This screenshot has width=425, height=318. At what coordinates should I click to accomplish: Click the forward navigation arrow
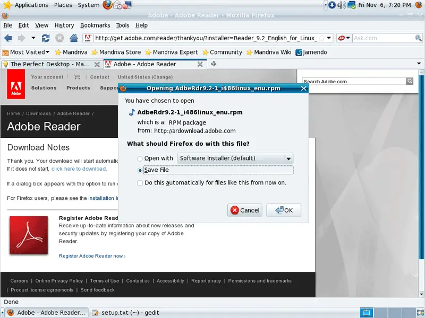(21, 38)
